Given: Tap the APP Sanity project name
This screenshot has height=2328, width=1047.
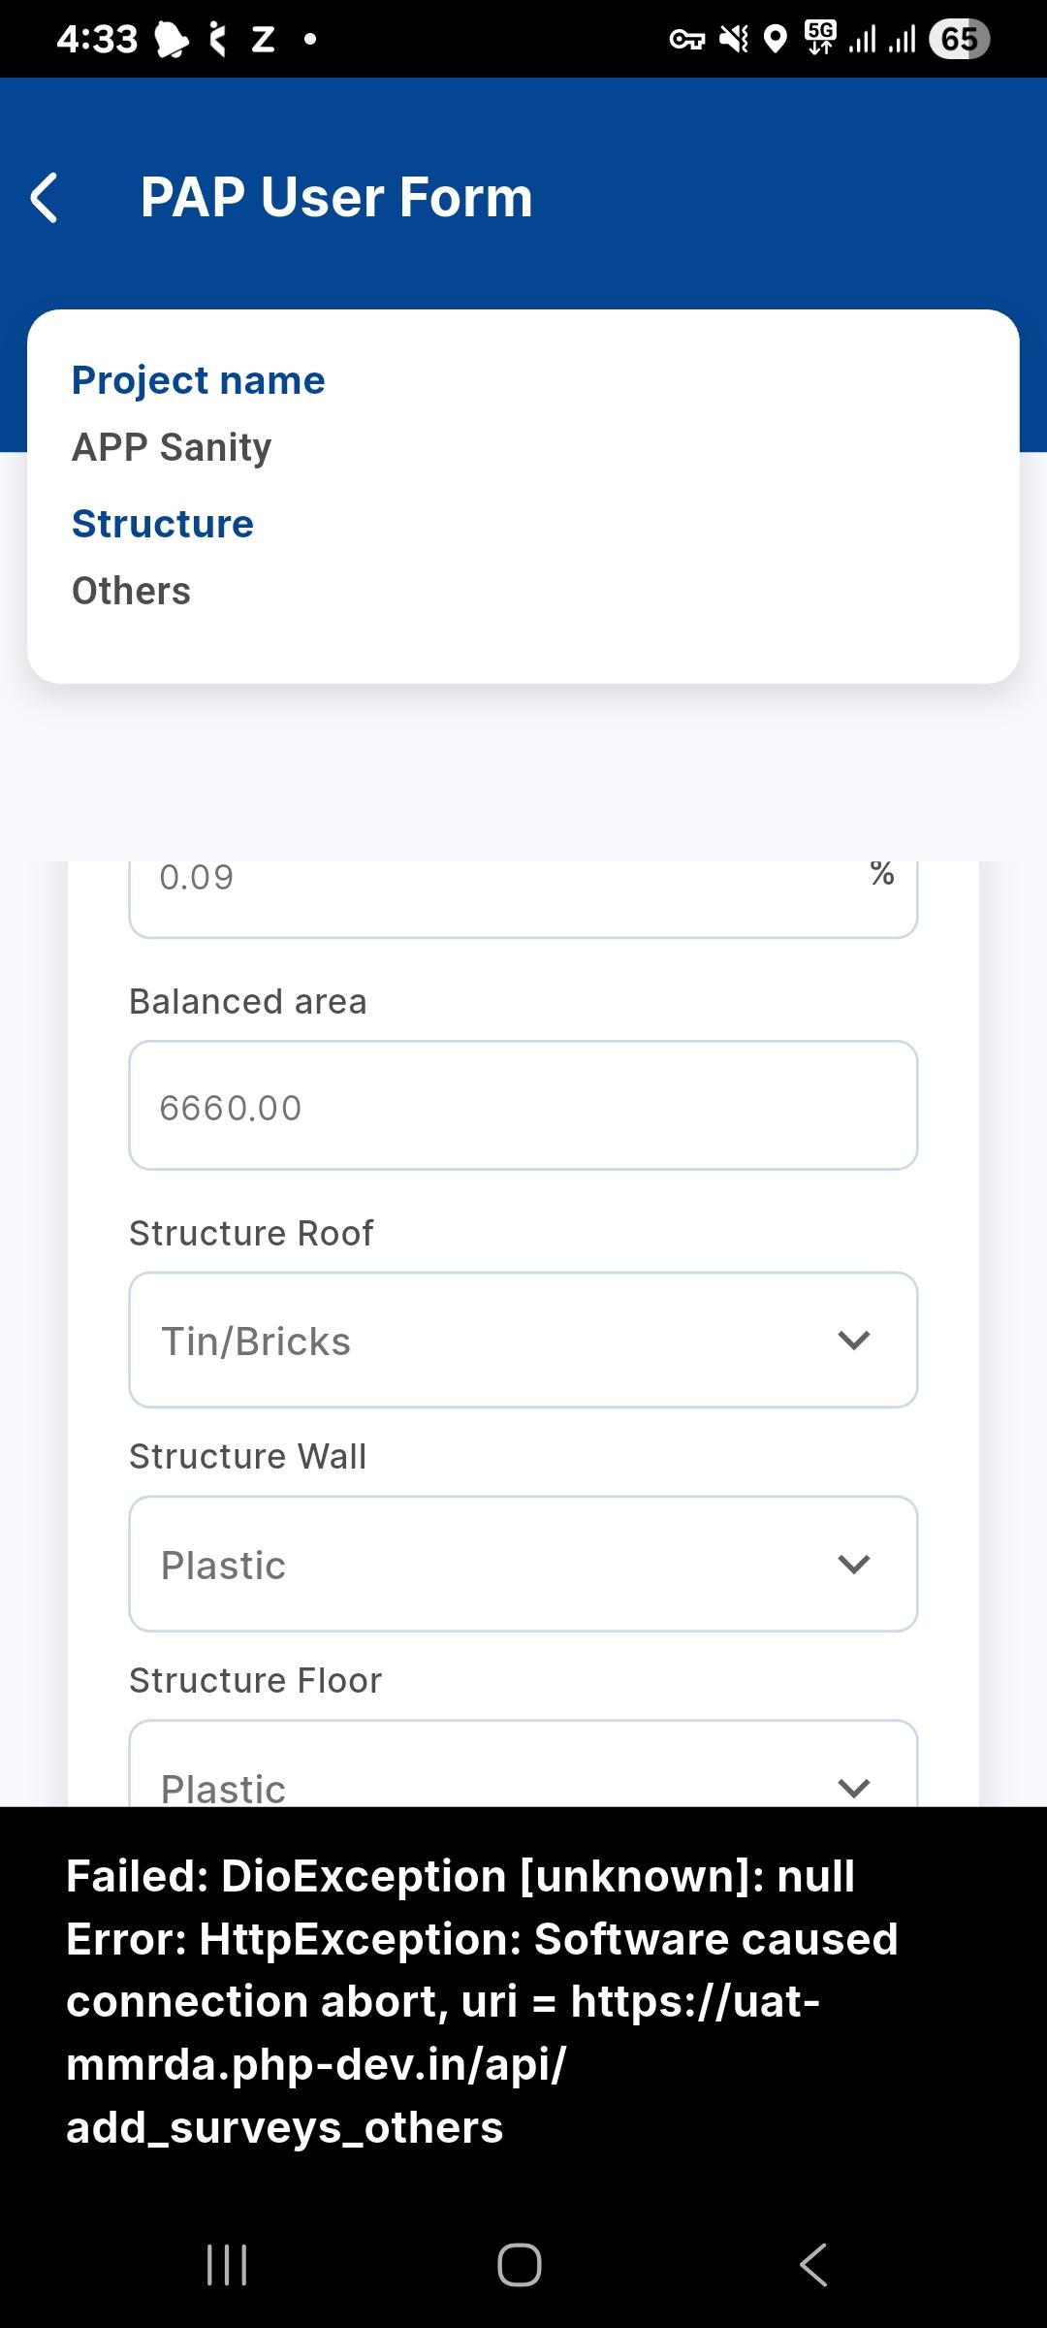Looking at the screenshot, I should pyautogui.click(x=172, y=447).
